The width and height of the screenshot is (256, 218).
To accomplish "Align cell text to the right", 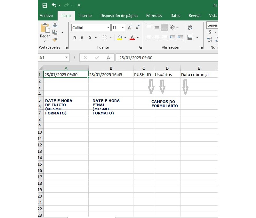I will [x=164, y=37].
